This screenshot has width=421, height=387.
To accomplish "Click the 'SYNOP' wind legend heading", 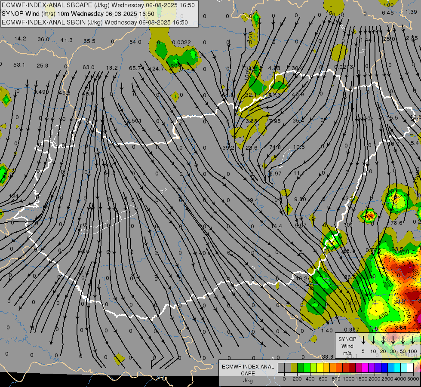I will [347, 339].
